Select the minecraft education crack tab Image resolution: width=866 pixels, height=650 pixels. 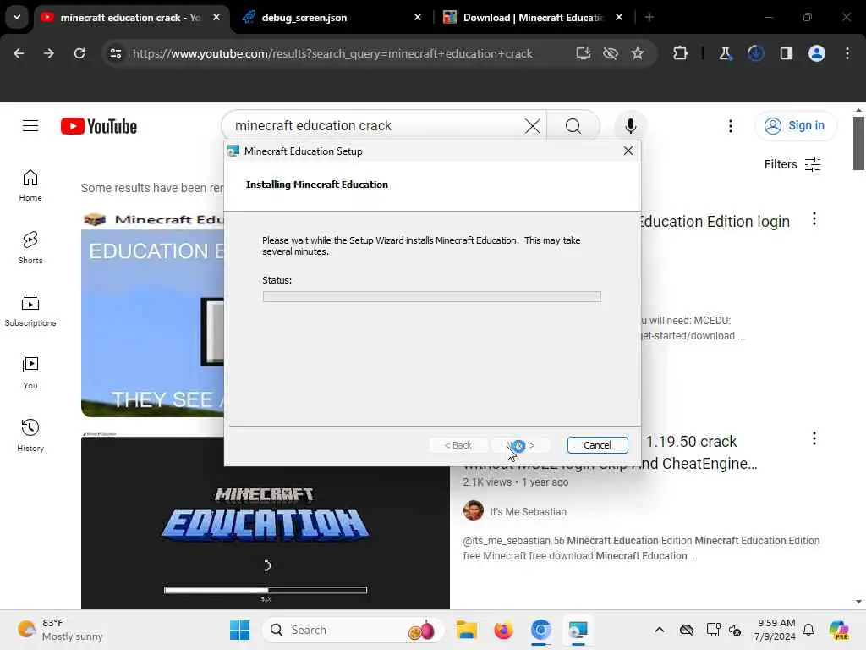[131, 18]
